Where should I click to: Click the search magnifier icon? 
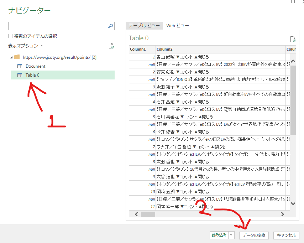tap(110, 26)
